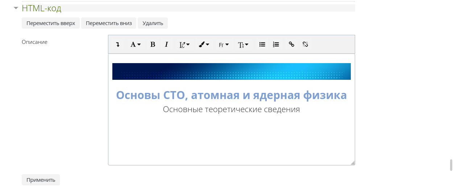Click the text Основные теоретические сведения

tap(231, 109)
